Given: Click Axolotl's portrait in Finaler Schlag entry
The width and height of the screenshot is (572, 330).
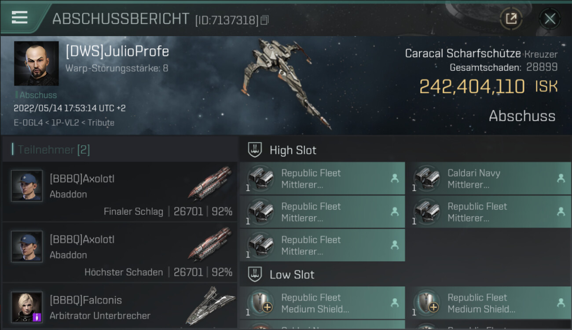Looking at the screenshot, I should [x=27, y=186].
